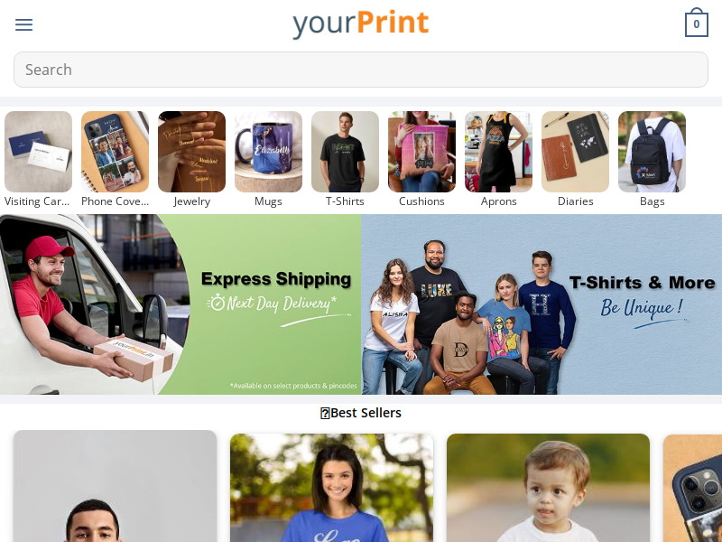This screenshot has height=542, width=722.
Task: Click the yourPrint logo
Action: tap(360, 23)
